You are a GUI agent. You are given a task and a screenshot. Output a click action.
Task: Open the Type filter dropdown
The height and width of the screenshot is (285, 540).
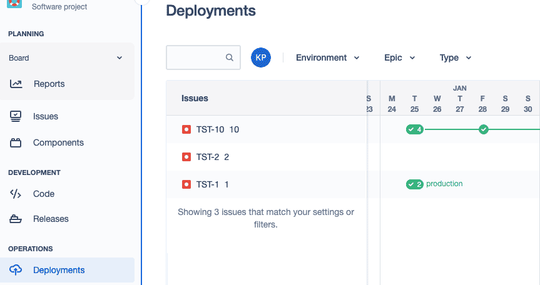456,57
